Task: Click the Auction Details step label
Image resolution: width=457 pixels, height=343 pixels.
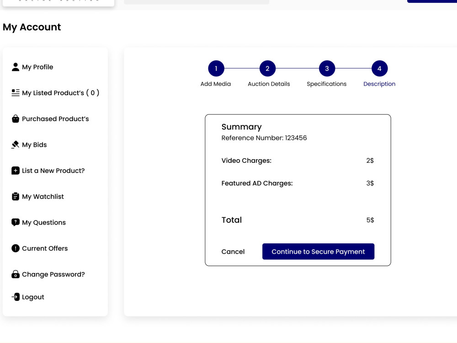Action: coord(269,84)
